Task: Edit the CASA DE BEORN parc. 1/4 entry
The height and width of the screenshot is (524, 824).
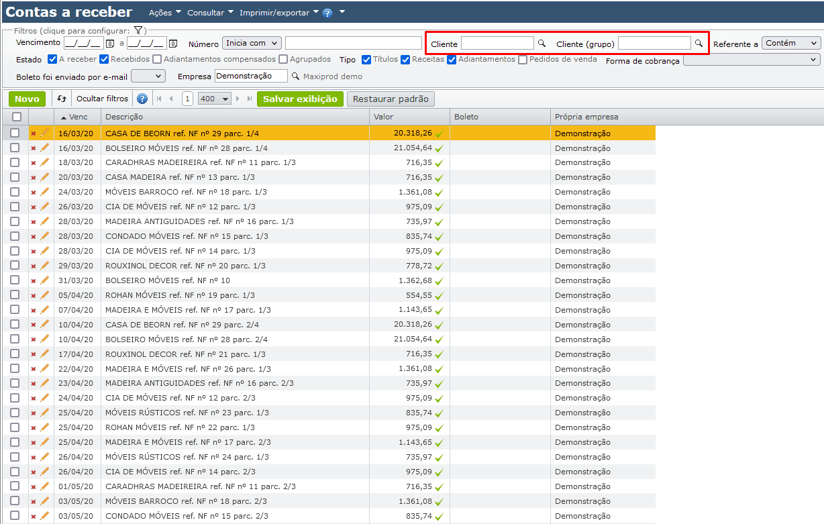Action: (x=45, y=133)
